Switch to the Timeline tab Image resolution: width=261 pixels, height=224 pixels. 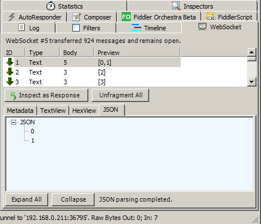click(149, 28)
